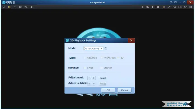The image size is (195, 109).
Task: Confirm 3D settings with OK
Action: (x=108, y=90)
